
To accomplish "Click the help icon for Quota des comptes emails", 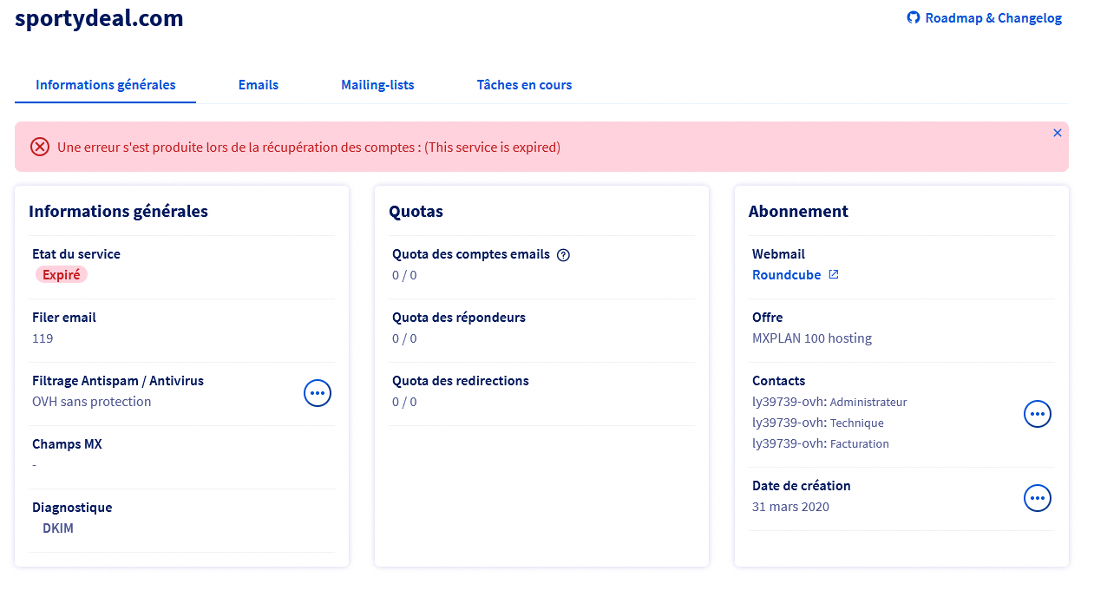I will tap(563, 255).
